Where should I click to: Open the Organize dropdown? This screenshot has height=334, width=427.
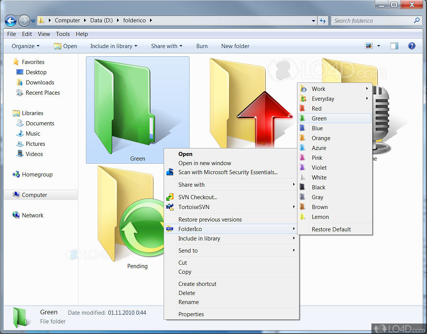click(x=25, y=46)
